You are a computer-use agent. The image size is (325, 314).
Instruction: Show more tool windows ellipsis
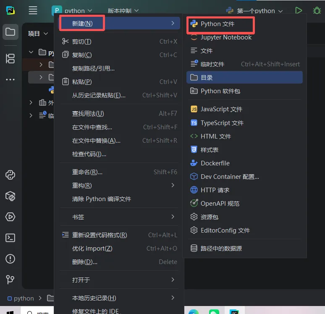tap(10, 79)
